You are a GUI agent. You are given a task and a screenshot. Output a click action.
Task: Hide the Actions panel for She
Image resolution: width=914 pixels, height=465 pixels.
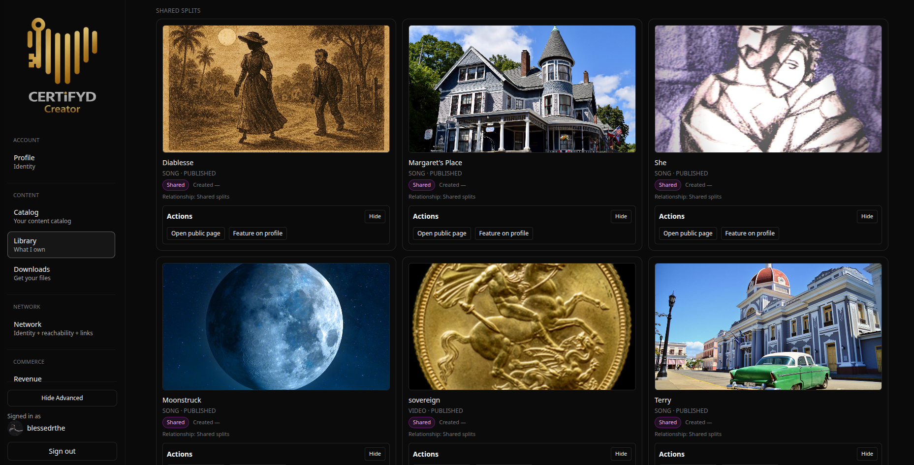pyautogui.click(x=867, y=216)
